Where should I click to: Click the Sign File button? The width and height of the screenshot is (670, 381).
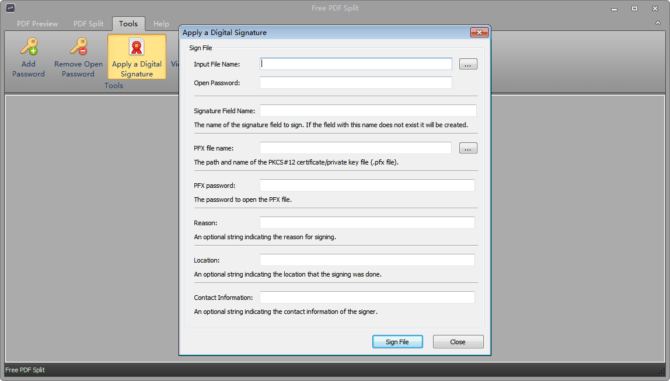coord(397,342)
